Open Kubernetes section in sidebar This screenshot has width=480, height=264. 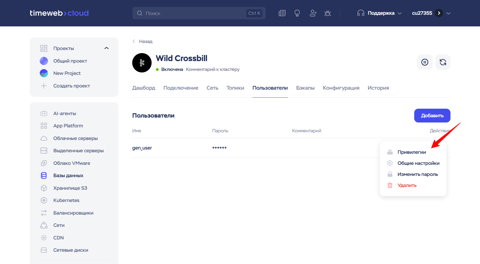(x=66, y=200)
